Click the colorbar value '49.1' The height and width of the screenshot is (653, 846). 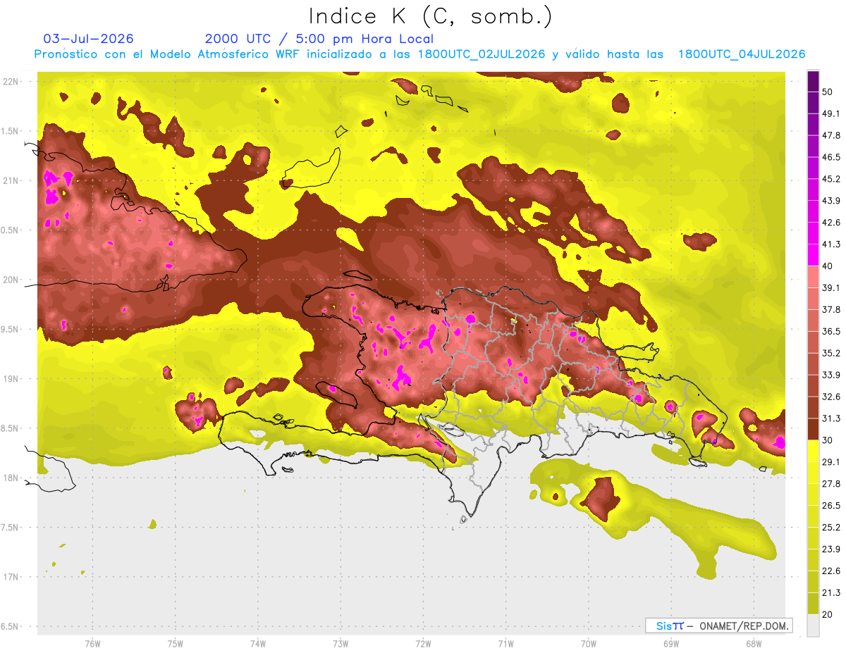(x=831, y=113)
